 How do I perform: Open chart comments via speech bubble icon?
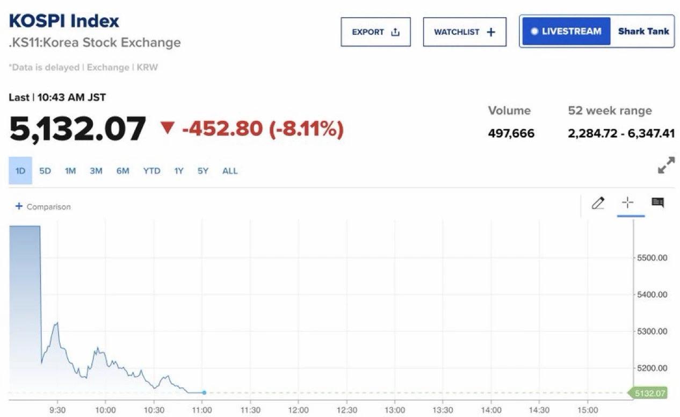pos(659,204)
